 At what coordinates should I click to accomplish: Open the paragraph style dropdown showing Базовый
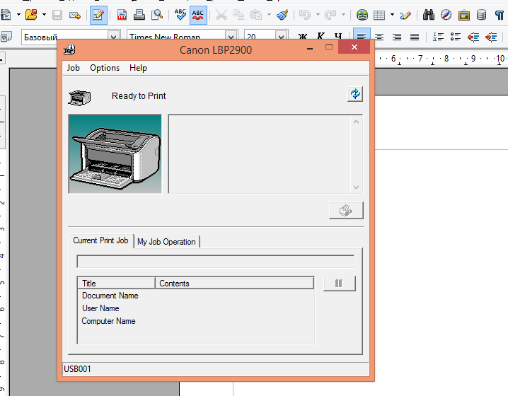(x=113, y=37)
